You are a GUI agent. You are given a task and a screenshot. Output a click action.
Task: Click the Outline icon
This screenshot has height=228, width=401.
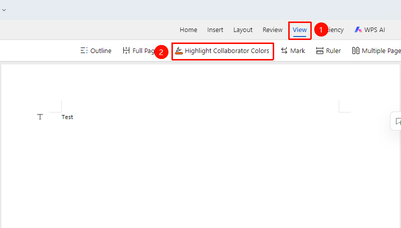point(84,50)
